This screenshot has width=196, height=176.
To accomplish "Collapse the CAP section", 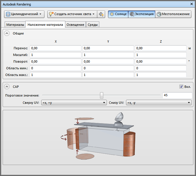I will [x=7, y=87].
